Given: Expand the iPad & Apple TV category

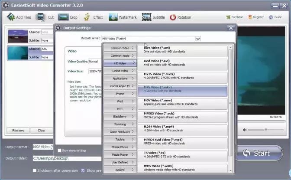Looking at the screenshot, I should coord(120,86).
